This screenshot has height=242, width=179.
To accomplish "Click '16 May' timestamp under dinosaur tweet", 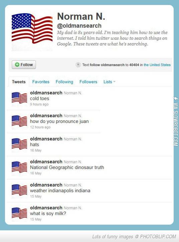I will [x=36, y=173].
